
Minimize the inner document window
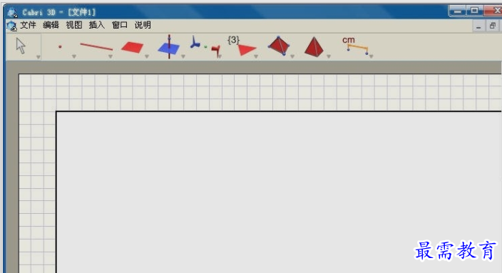pyautogui.click(x=478, y=26)
